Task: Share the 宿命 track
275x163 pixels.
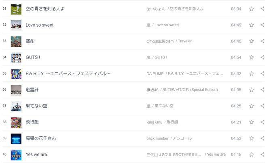Action: pyautogui.click(x=262, y=41)
